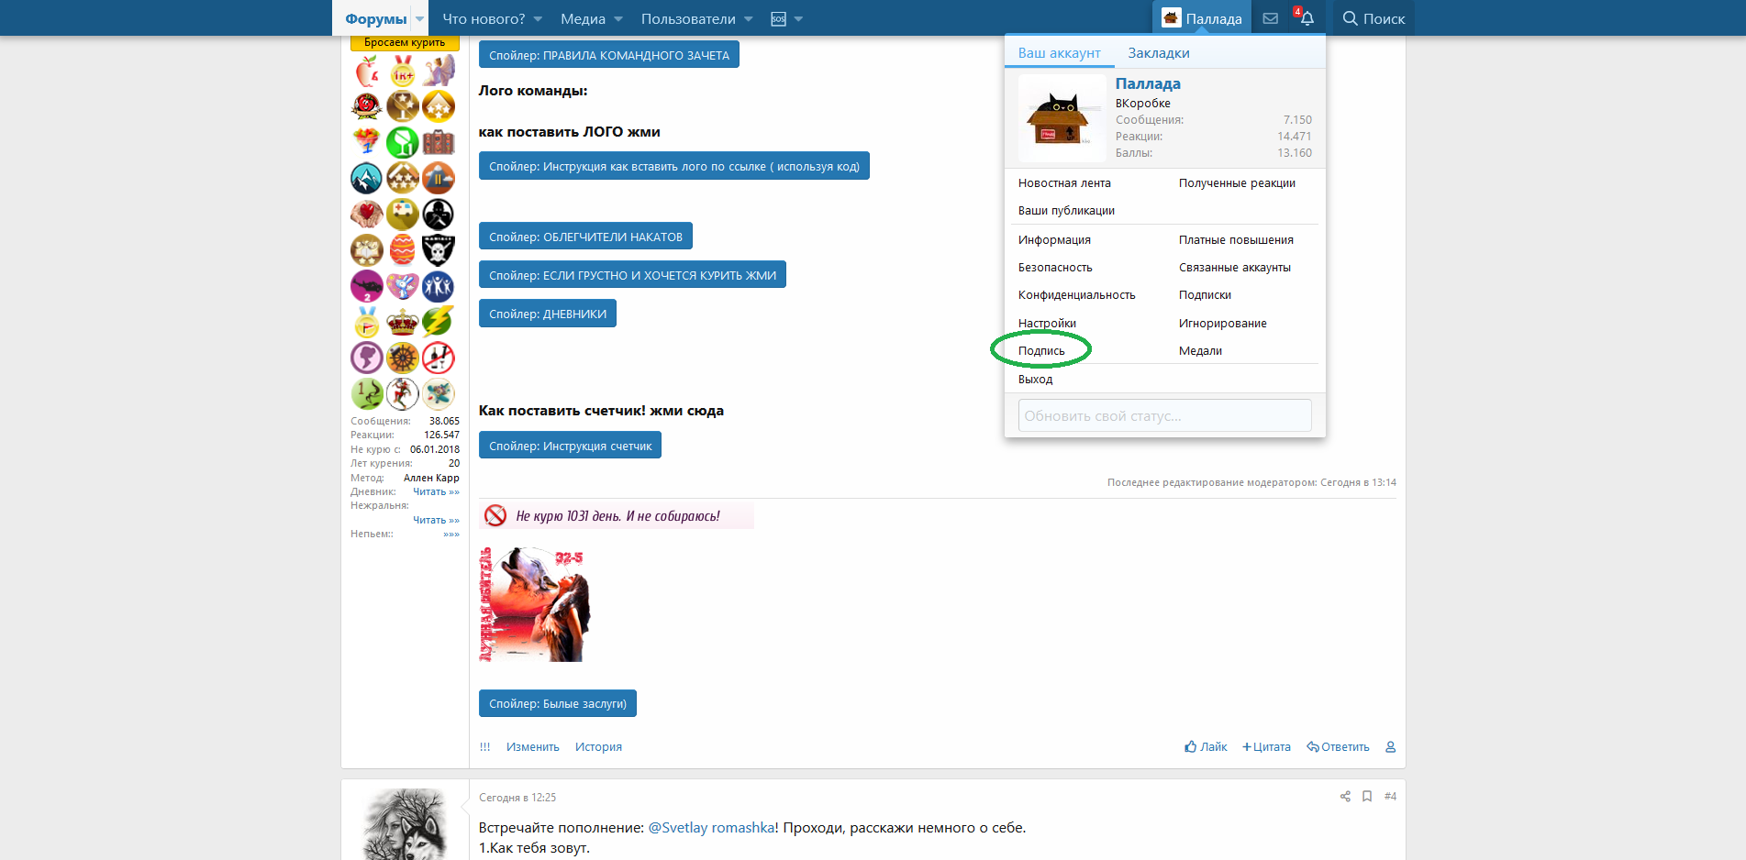Expand the dropdown arrow next to SOS

[x=798, y=18]
